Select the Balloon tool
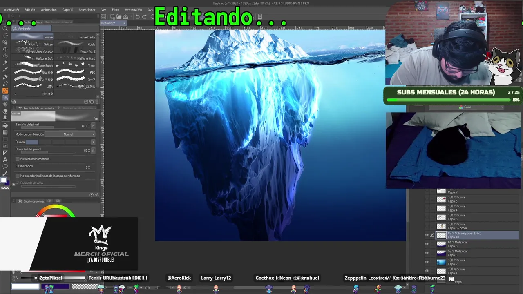This screenshot has width=523, height=294. 5,166
